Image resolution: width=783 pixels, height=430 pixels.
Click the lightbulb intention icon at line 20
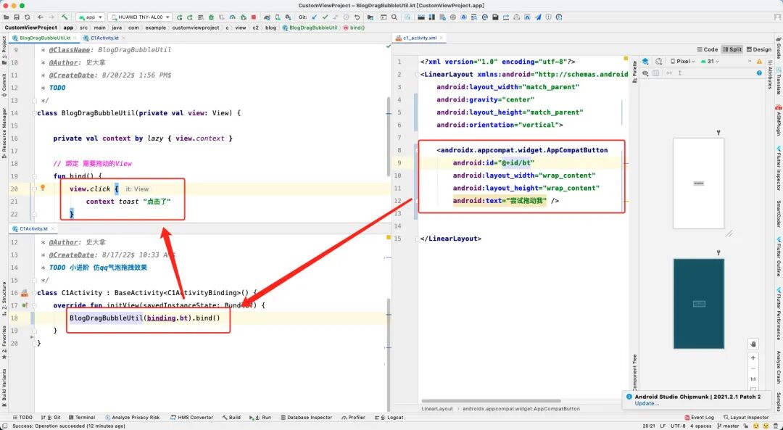(x=43, y=188)
